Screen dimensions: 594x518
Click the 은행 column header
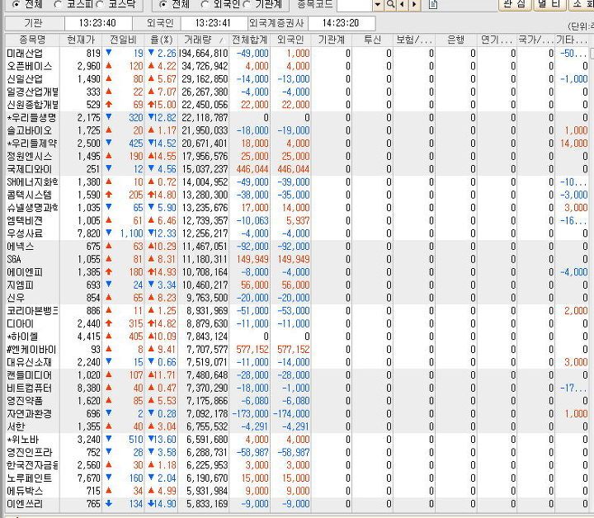click(456, 40)
